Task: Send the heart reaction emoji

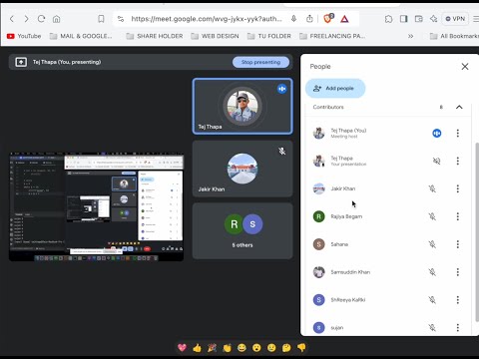Action: pyautogui.click(x=182, y=348)
